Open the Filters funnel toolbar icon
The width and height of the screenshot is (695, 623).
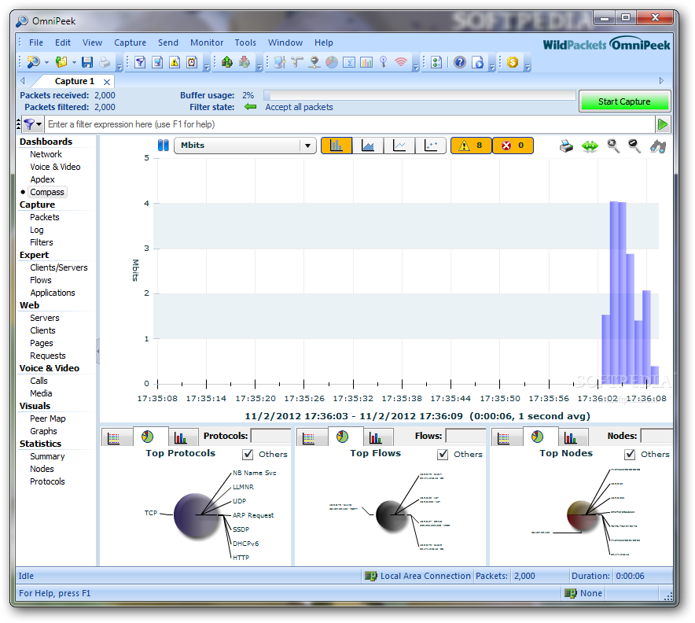click(x=140, y=62)
